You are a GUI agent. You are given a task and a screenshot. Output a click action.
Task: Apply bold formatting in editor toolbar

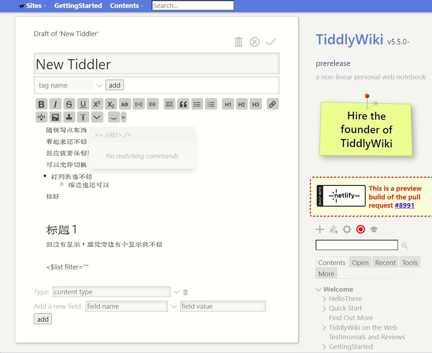point(41,104)
